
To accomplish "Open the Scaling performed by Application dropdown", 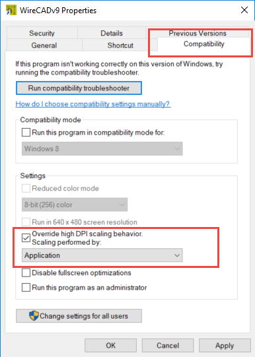I will click(102, 255).
